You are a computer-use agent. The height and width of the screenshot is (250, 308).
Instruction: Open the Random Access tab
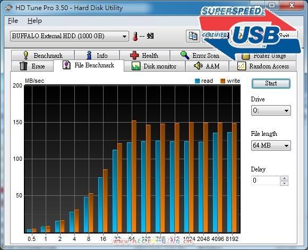(x=263, y=66)
